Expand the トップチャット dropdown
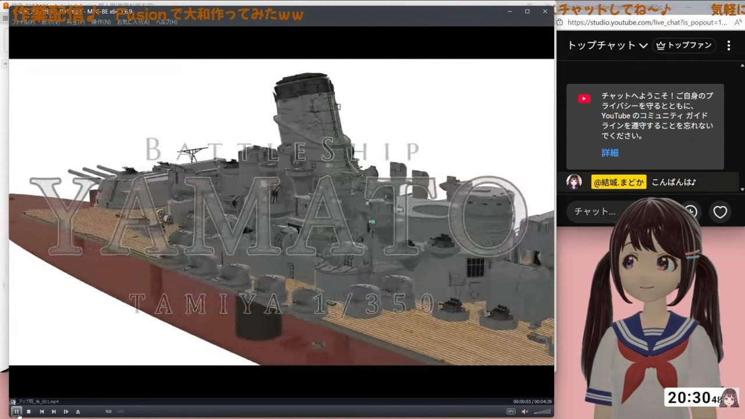Screen dimensions: 745x419 [608, 45]
